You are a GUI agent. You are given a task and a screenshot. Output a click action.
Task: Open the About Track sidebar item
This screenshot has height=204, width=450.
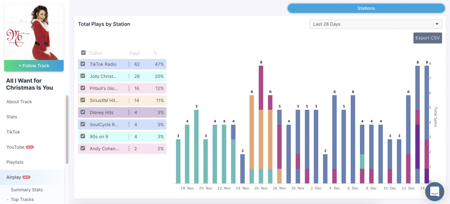(x=19, y=102)
